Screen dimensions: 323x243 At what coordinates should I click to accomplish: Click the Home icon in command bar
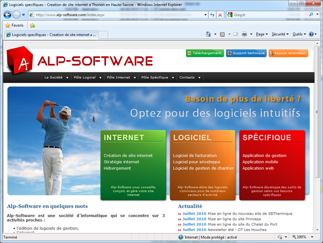pos(209,34)
